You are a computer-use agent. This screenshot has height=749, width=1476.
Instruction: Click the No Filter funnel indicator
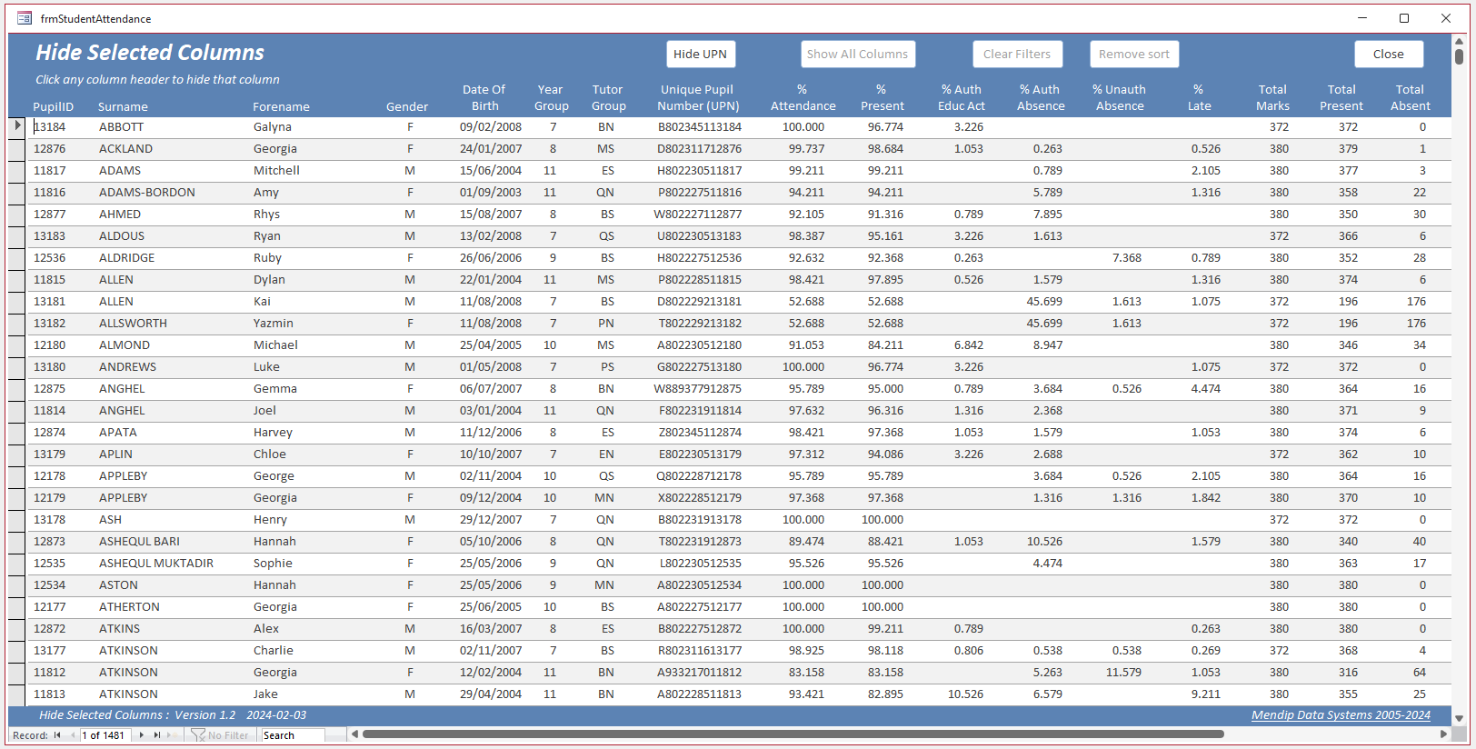[219, 735]
